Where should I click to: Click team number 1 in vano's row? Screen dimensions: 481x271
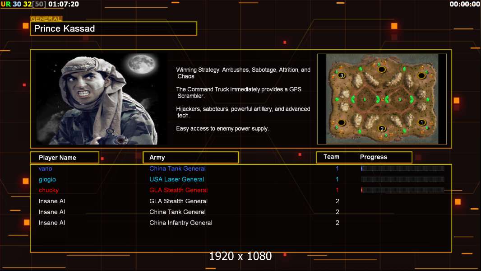point(337,168)
